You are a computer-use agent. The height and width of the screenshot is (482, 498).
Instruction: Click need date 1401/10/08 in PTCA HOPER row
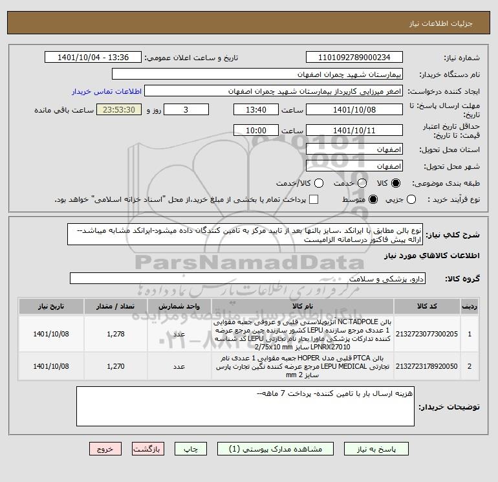click(x=51, y=366)
